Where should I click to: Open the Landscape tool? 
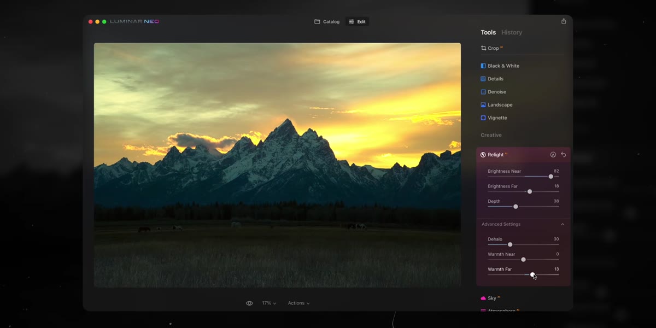(x=496, y=105)
